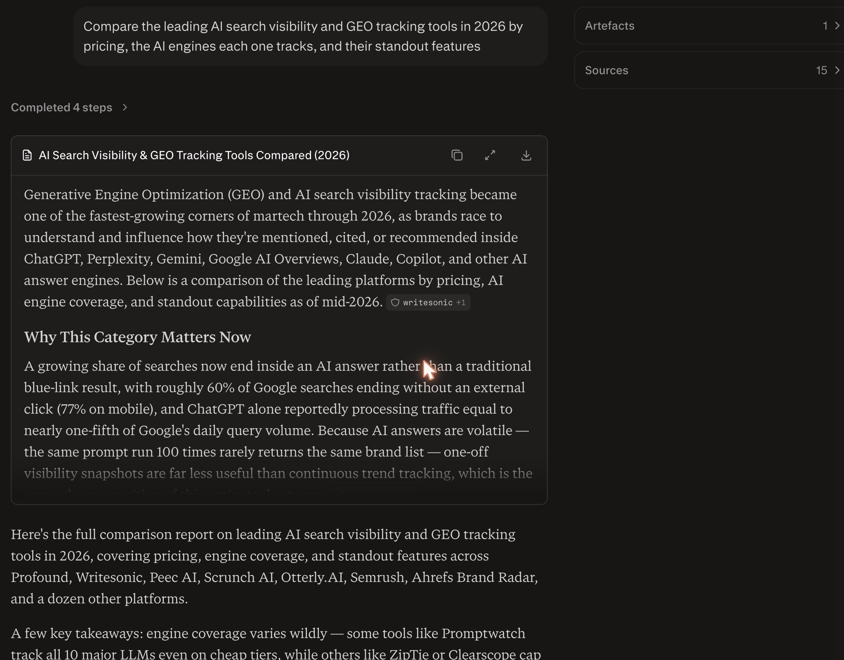This screenshot has width=844, height=660.
Task: Expand the artifact to full view
Action: pos(490,156)
